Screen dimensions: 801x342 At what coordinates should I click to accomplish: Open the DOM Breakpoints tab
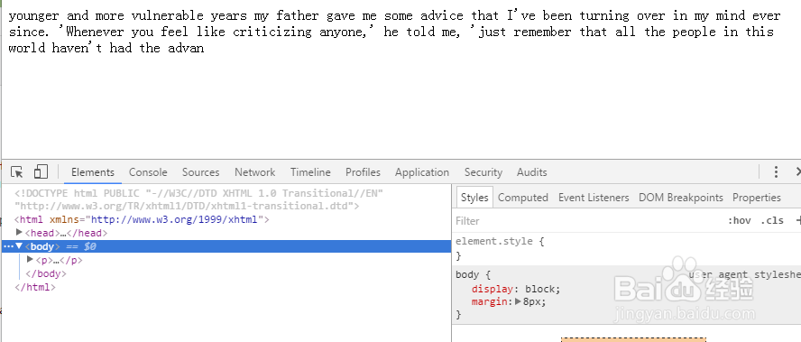coord(681,198)
